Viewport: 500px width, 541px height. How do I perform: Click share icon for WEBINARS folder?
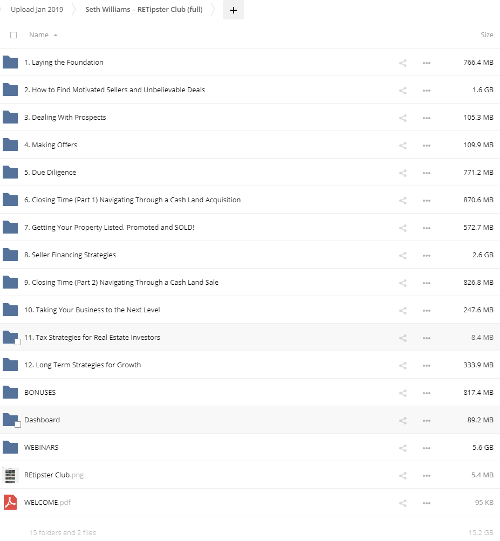402,448
